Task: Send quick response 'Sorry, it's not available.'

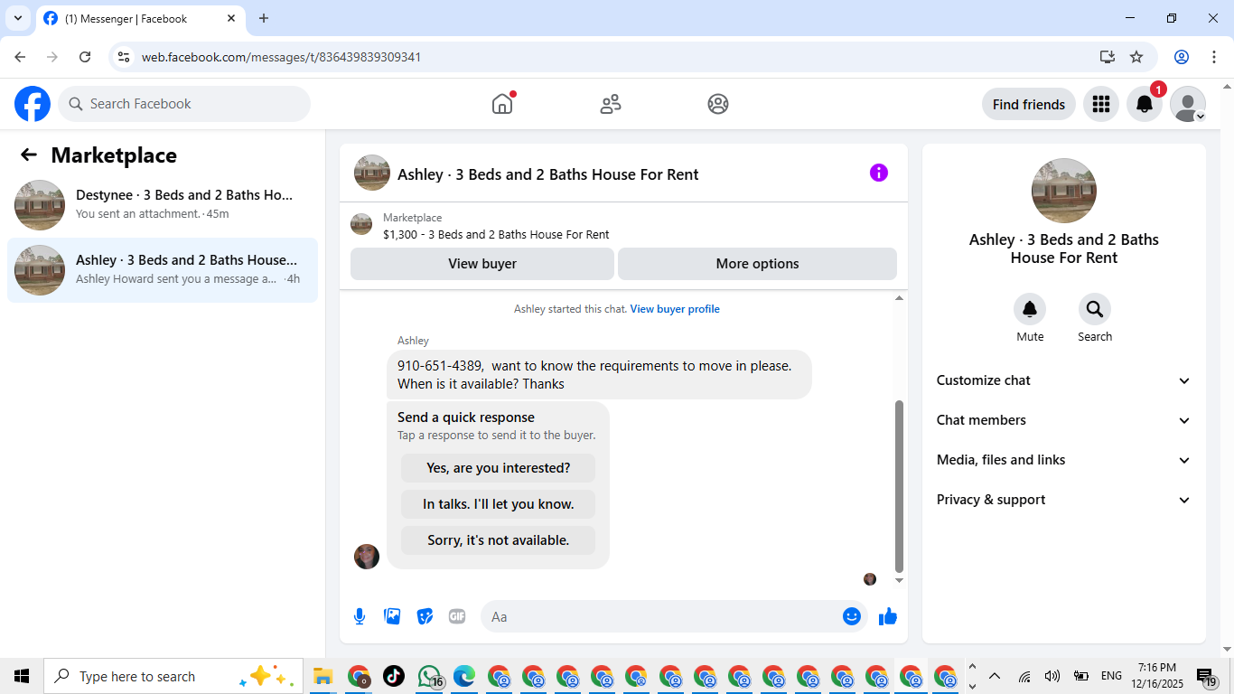Action: [x=499, y=540]
